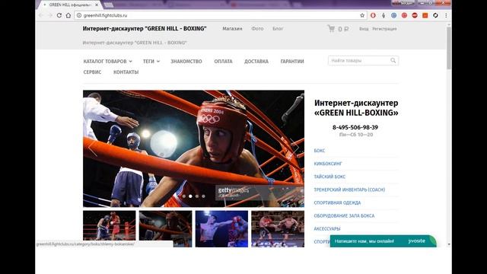Go to the Оплата page
The width and height of the screenshot is (487, 274).
(x=223, y=62)
